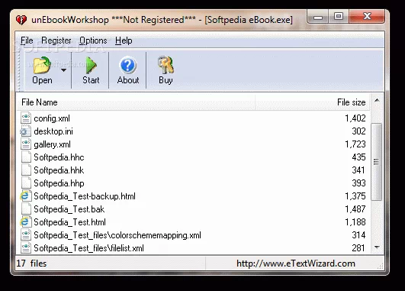Image resolution: width=405 pixels, height=291 pixels.
Task: Click the 1,487 file size value
Action: click(x=355, y=209)
